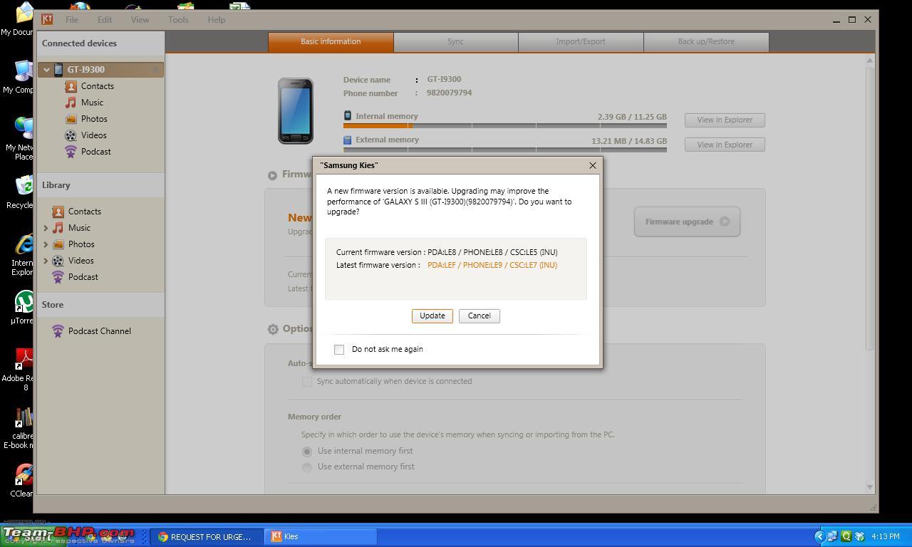
Task: Expand Library Music node
Action: coord(46,228)
